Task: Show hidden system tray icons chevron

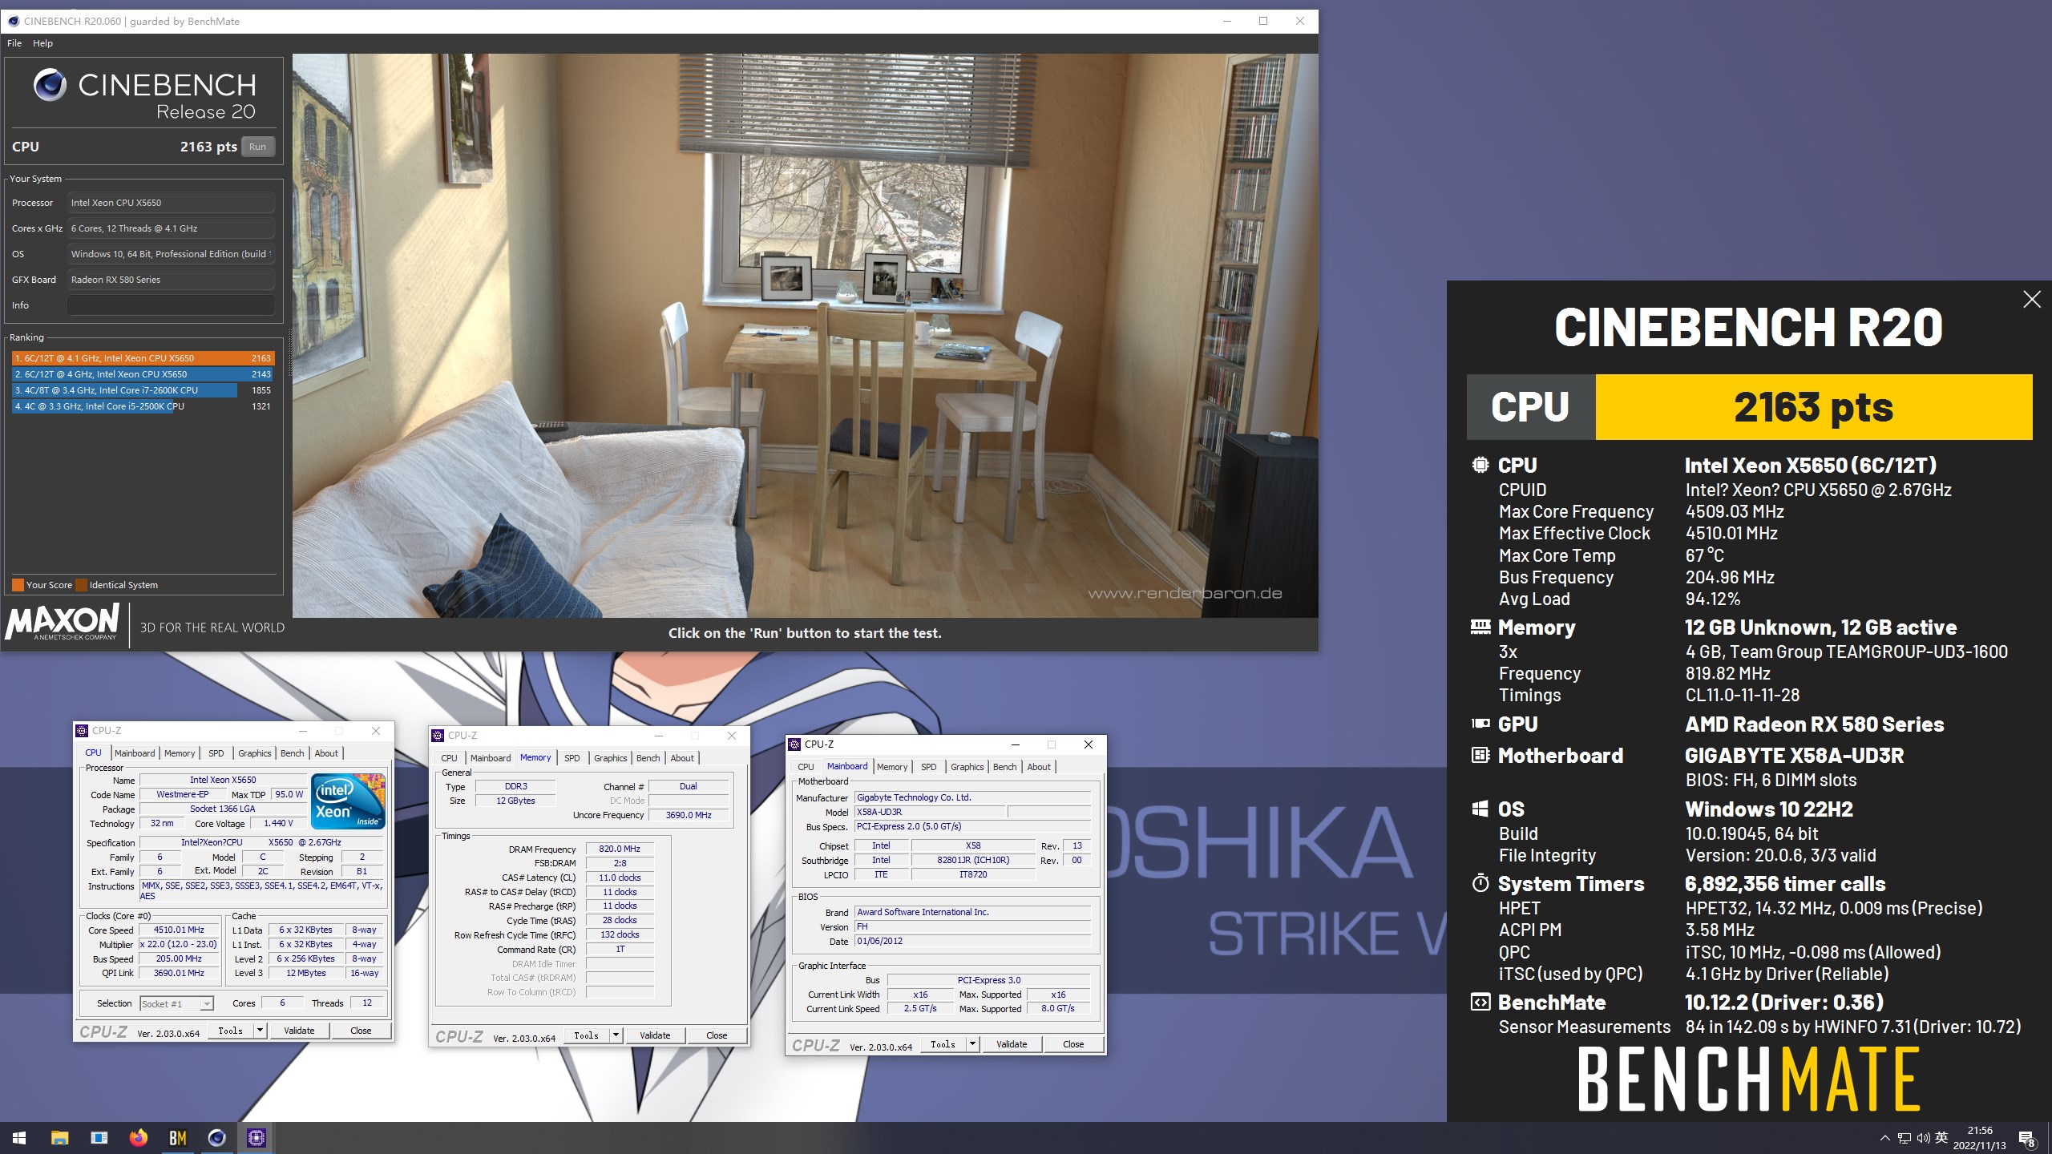Action: (x=1884, y=1138)
